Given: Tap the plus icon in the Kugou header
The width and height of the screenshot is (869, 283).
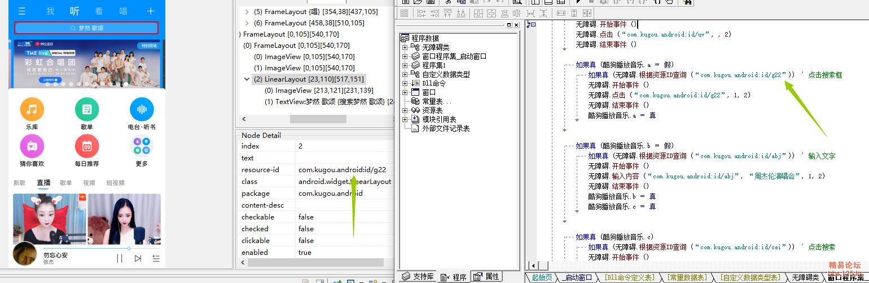Looking at the screenshot, I should click(151, 11).
